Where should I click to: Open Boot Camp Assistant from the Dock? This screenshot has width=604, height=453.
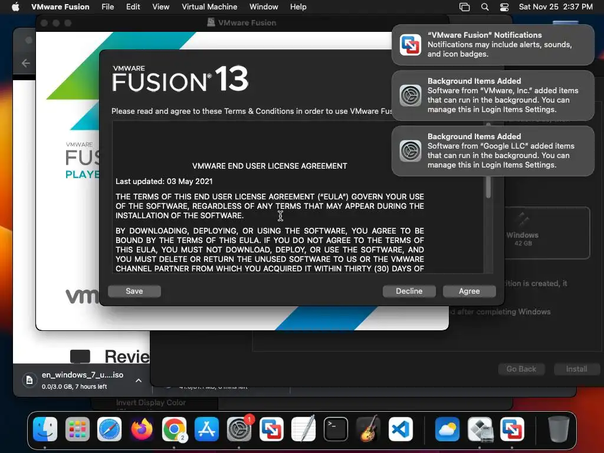point(480,429)
